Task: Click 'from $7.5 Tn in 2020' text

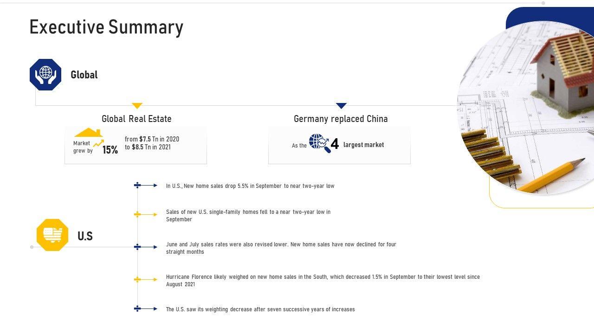Action: click(152, 139)
